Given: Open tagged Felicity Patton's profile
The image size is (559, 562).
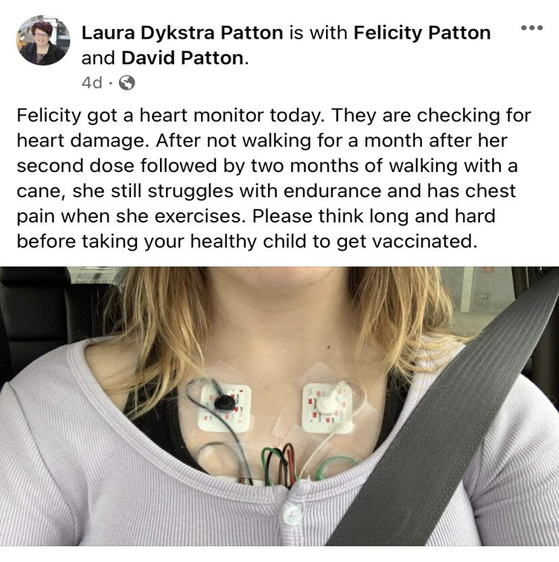Looking at the screenshot, I should pyautogui.click(x=422, y=33).
